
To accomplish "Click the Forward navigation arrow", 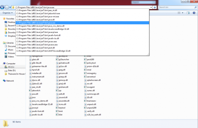I will coord(7,7).
